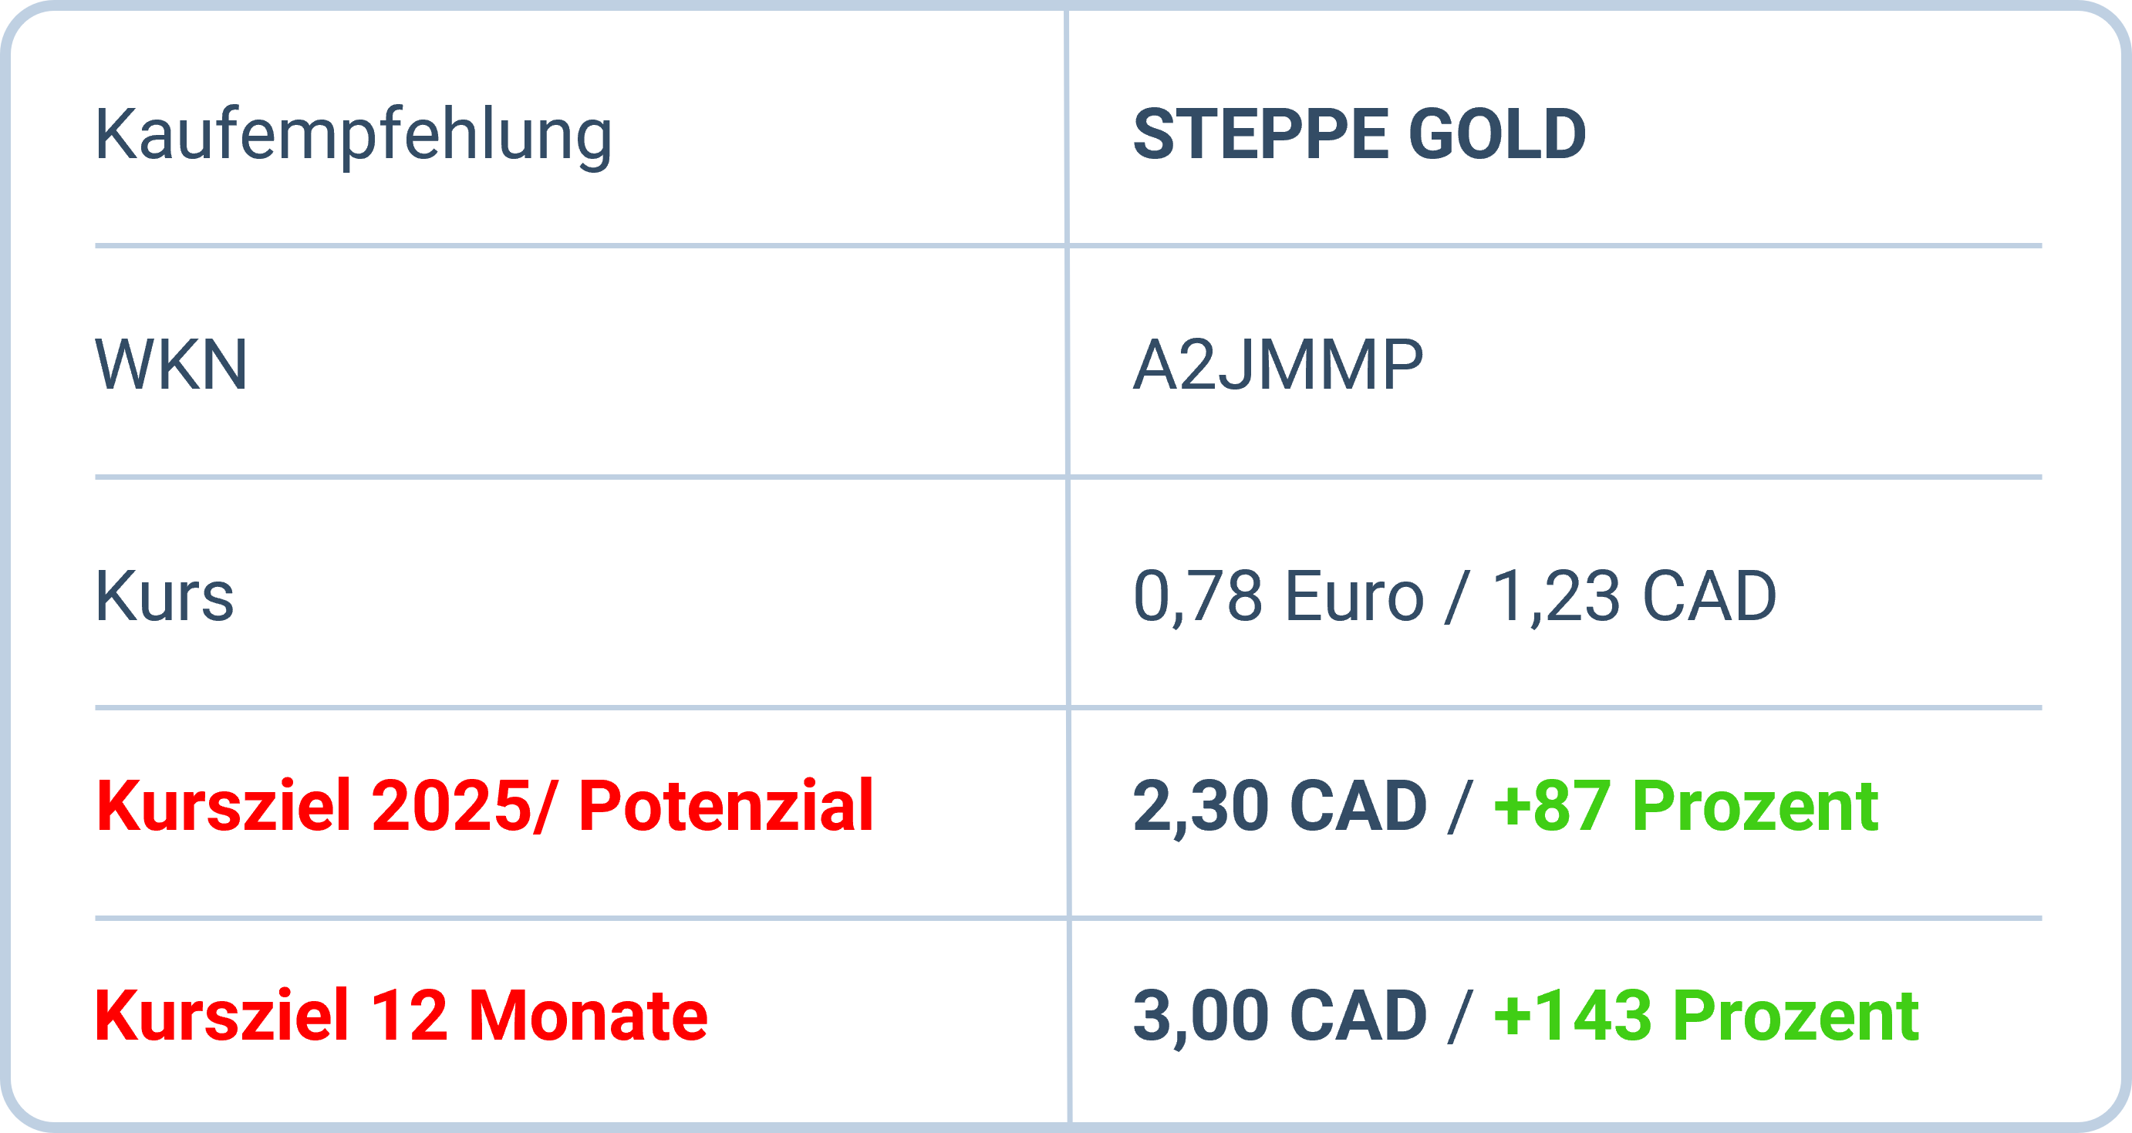Viewport: 2132px width, 1133px height.
Task: Click the green +87 Prozent text
Action: [1686, 806]
